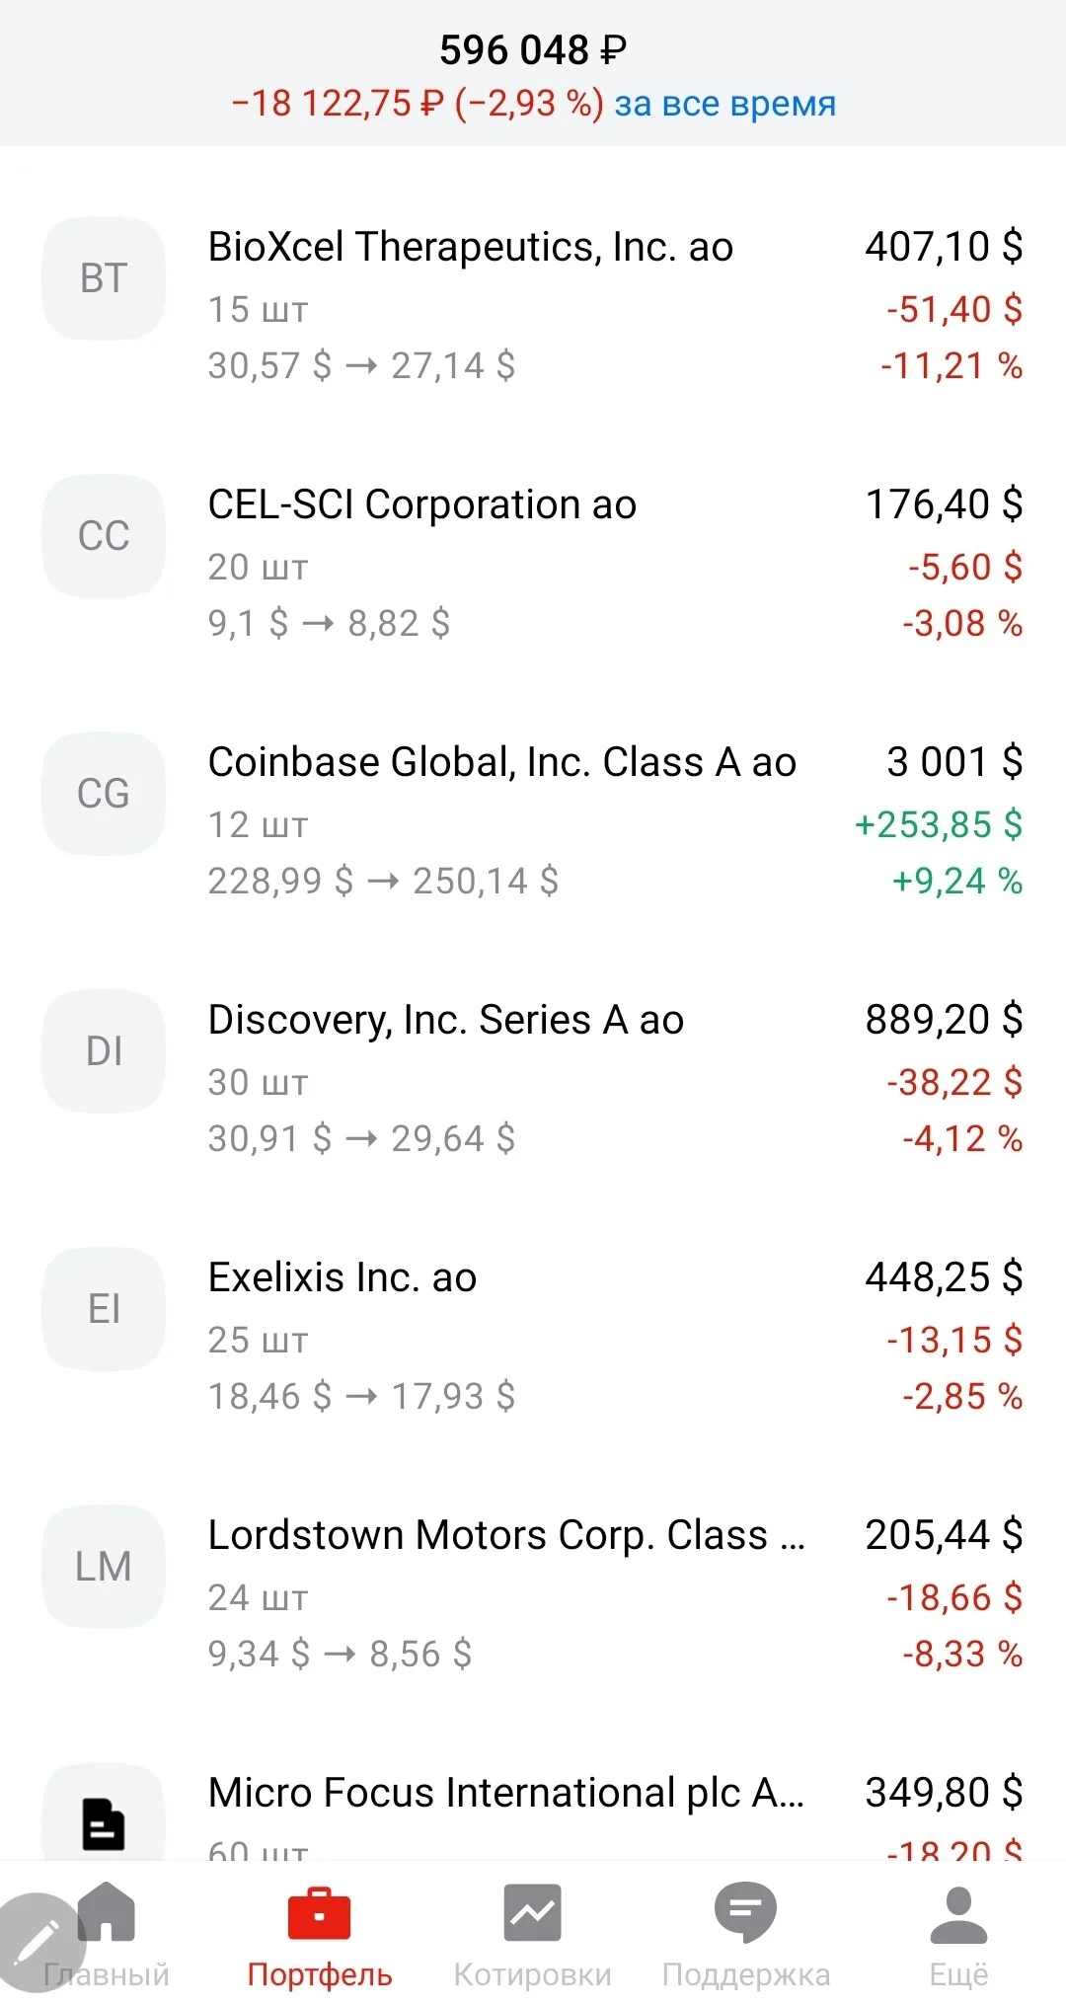This screenshot has width=1066, height=2006.
Task: Open the Coinbase Global, Inc. Class A position
Action: pyautogui.click(x=533, y=820)
